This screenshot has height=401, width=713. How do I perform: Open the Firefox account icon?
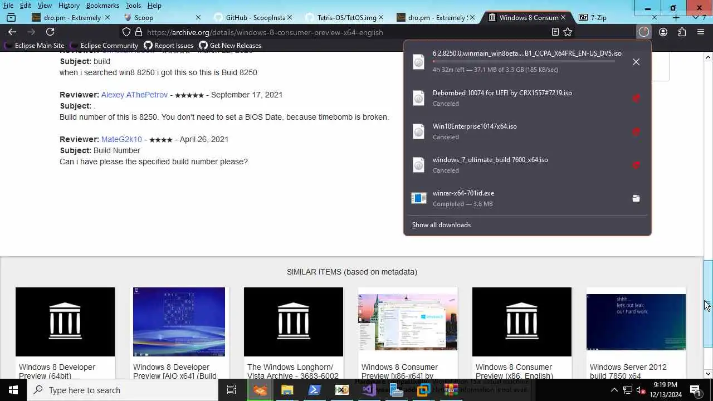click(x=663, y=32)
